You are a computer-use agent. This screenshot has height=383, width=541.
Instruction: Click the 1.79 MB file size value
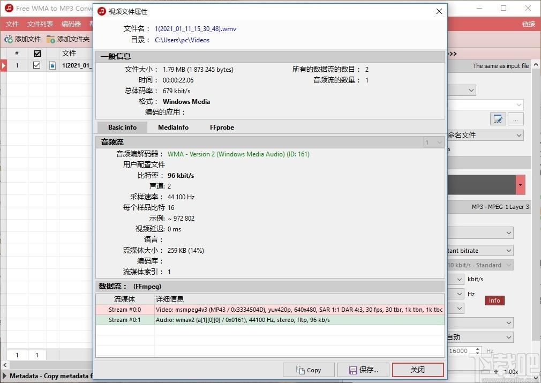(x=198, y=69)
